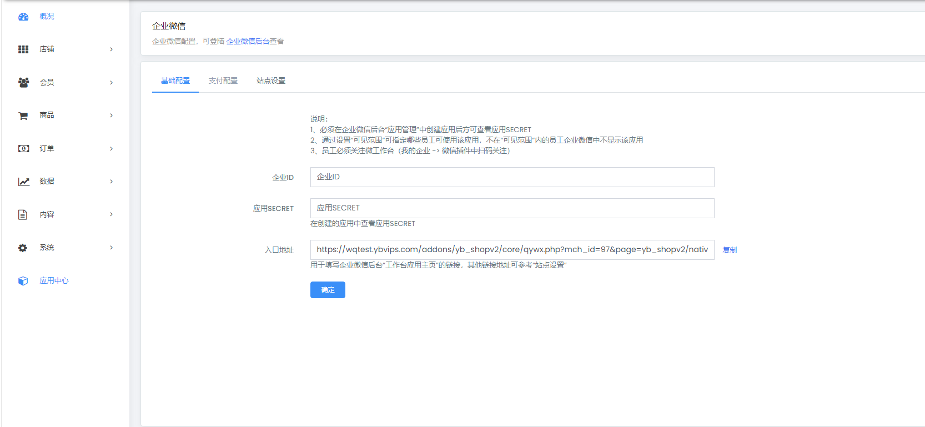
Task: Click the document icon for 内容
Action: click(23, 214)
